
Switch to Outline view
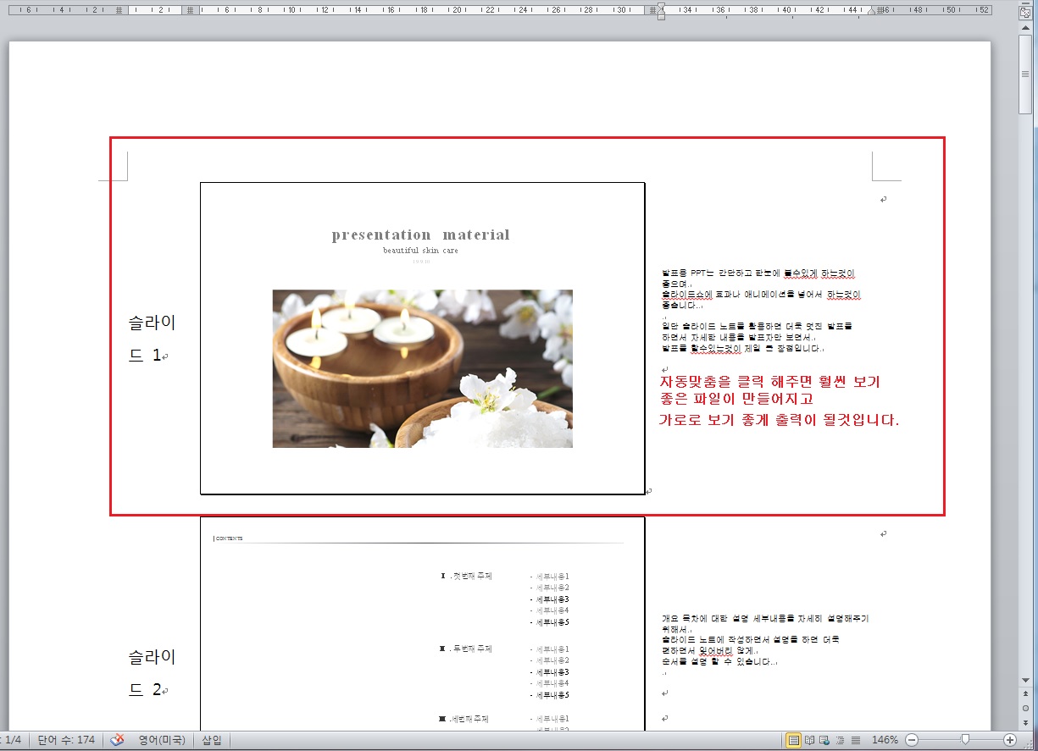tap(841, 740)
